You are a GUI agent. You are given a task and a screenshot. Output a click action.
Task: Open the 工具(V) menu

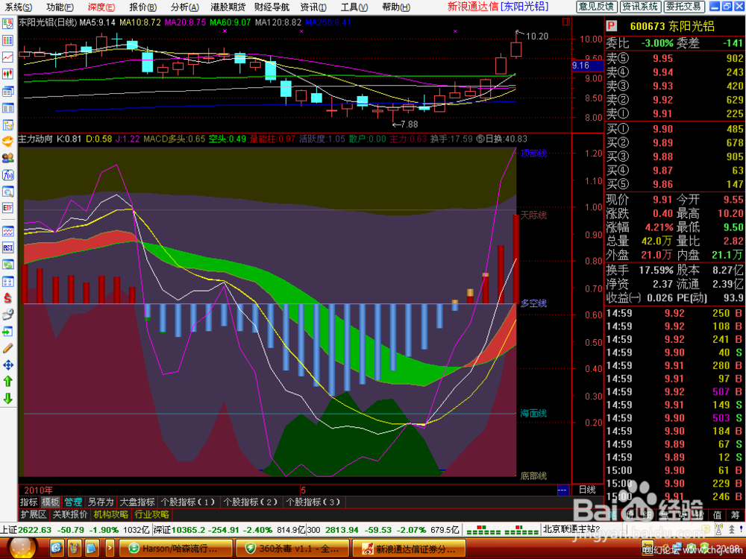tap(354, 7)
